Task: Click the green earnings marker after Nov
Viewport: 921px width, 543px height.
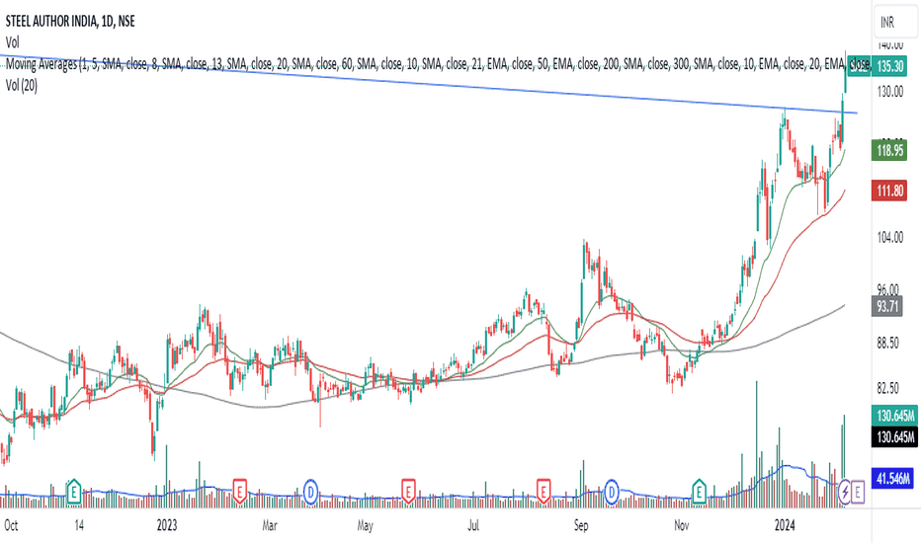Action: coord(699,492)
